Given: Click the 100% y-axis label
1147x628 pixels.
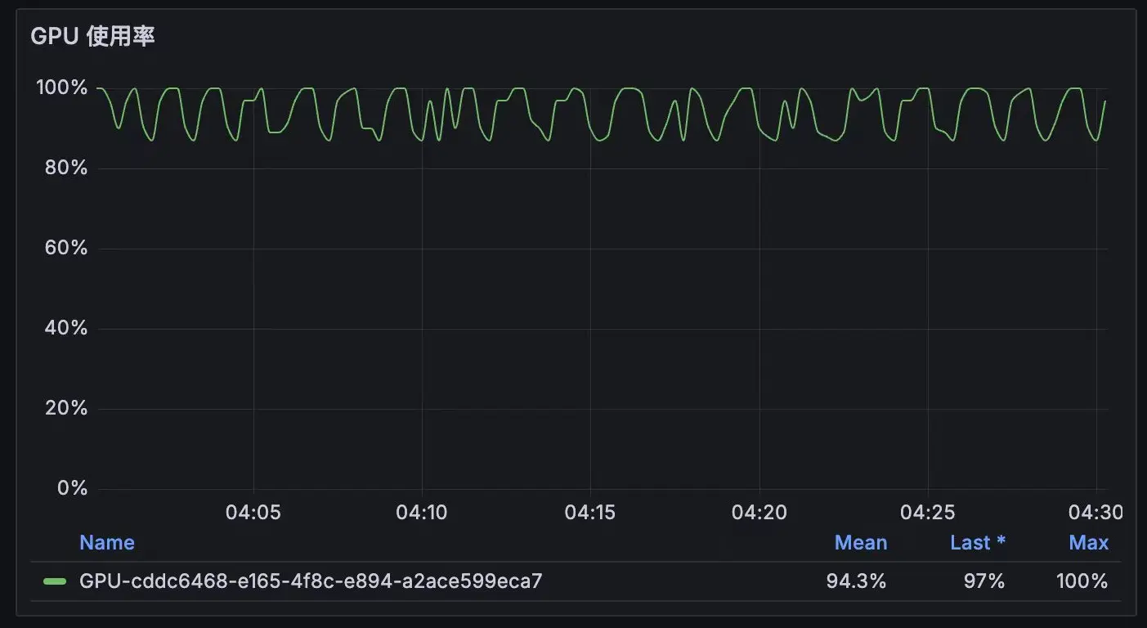Looking at the screenshot, I should coord(61,87).
